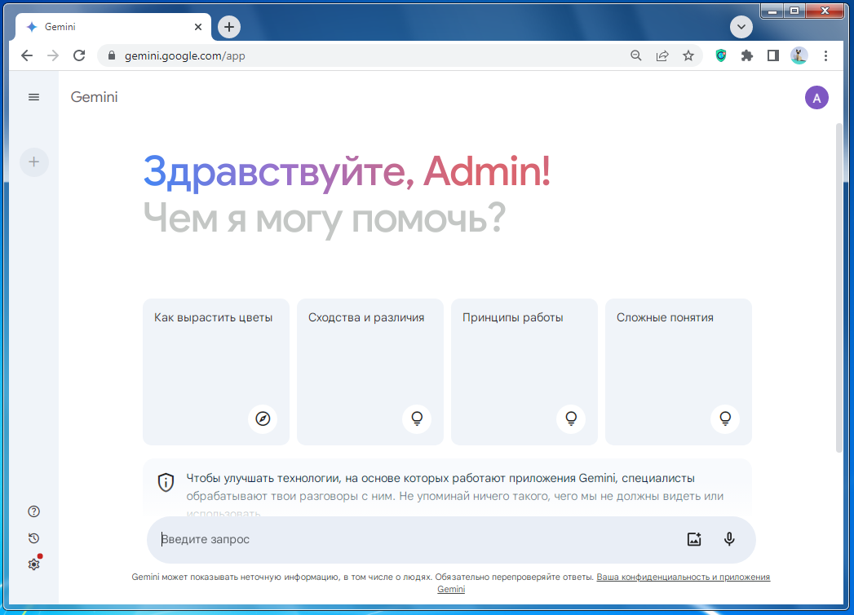Click the purple account avatar A
The image size is (854, 615).
click(816, 98)
